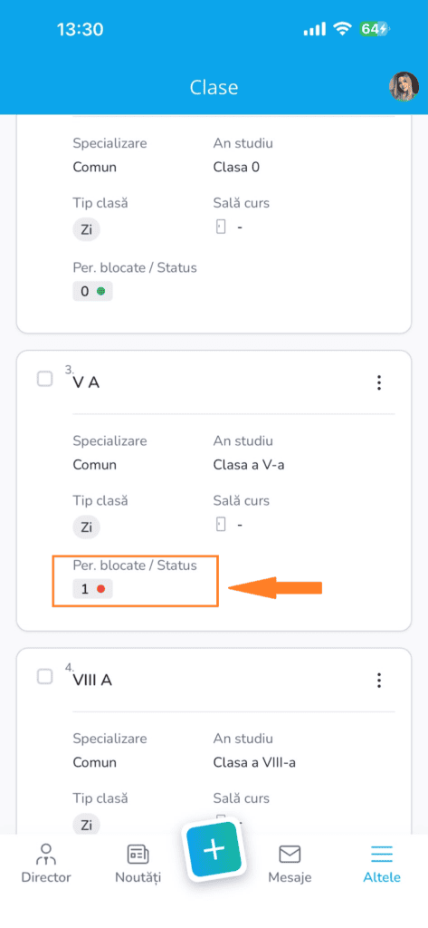Tap the floating plus add button
This screenshot has width=428, height=928.
(214, 849)
